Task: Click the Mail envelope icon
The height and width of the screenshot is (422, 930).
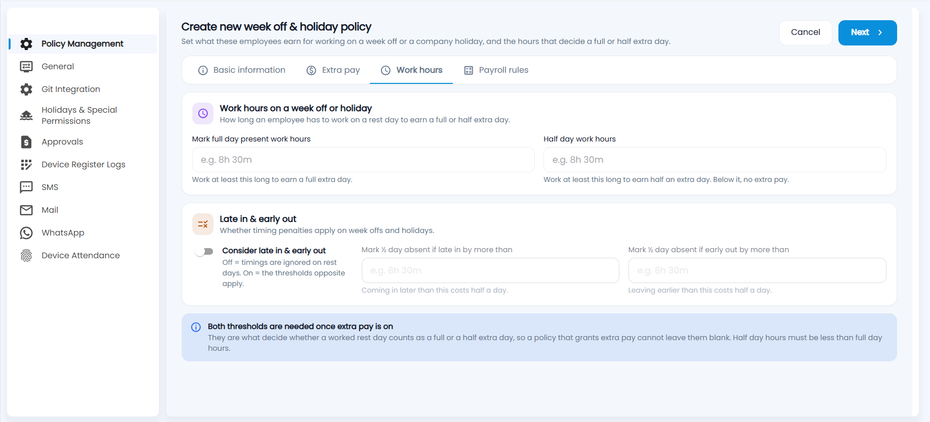Action: (26, 210)
